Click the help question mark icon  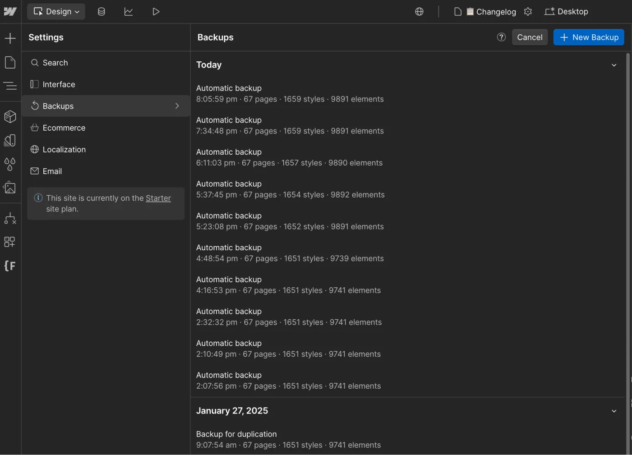(x=501, y=37)
